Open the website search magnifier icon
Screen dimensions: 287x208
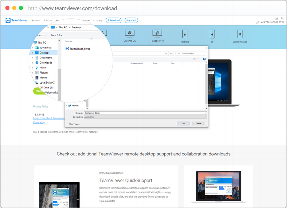point(282,18)
